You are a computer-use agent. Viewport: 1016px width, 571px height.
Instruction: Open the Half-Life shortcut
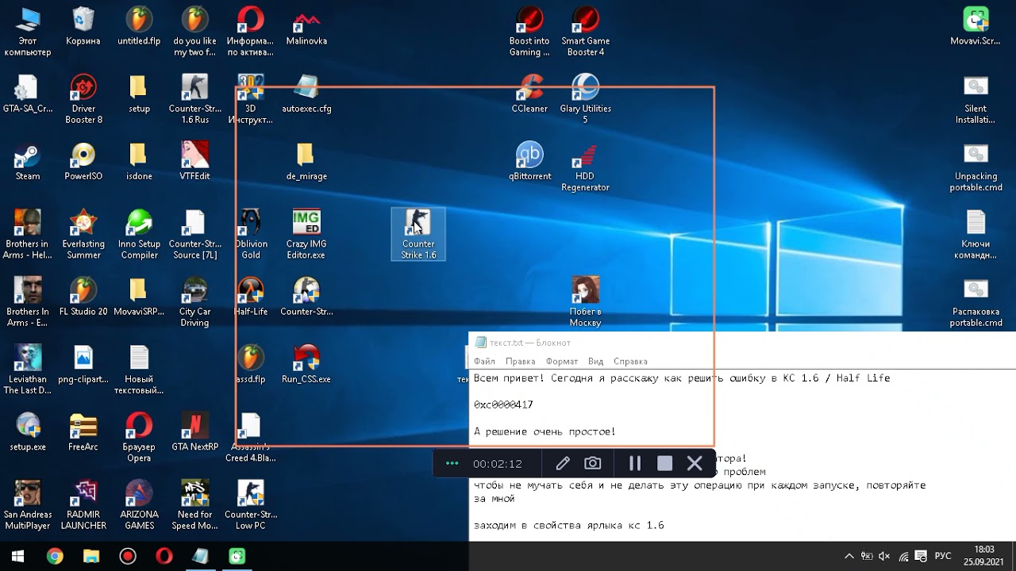pos(251,297)
